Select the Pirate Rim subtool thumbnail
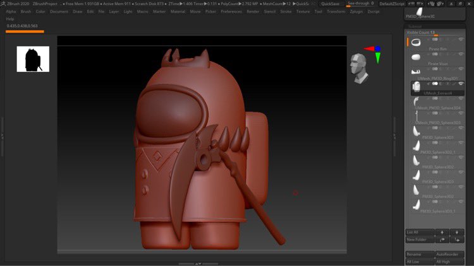 pos(416,42)
